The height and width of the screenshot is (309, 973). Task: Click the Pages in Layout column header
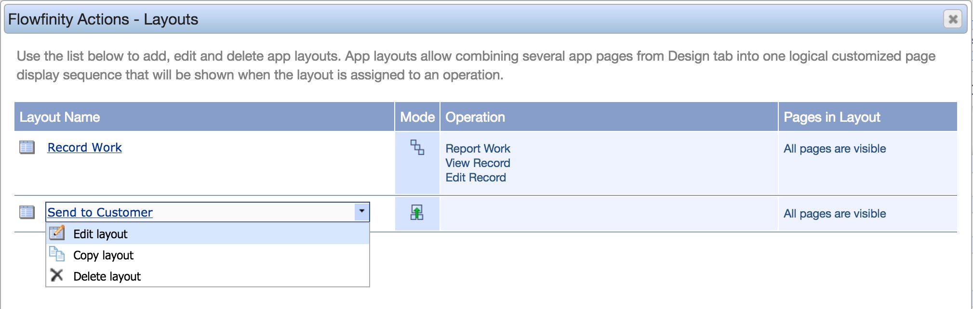pyautogui.click(x=832, y=117)
